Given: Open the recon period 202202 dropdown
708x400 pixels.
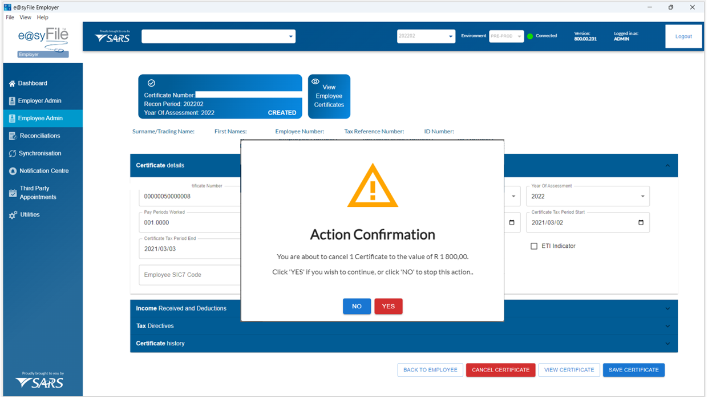Looking at the screenshot, I should point(450,36).
